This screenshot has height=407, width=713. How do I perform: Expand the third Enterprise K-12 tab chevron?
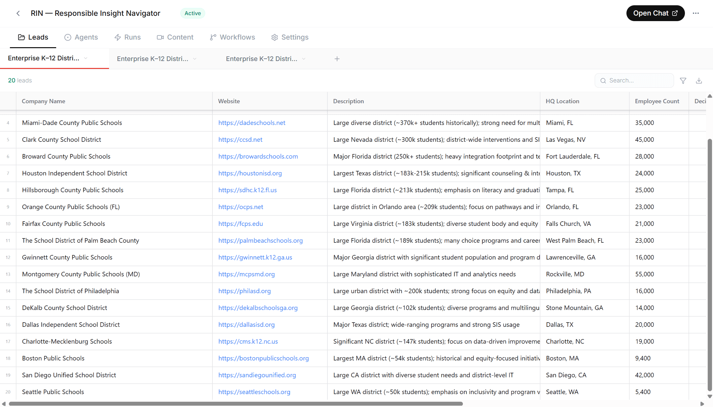pos(304,59)
